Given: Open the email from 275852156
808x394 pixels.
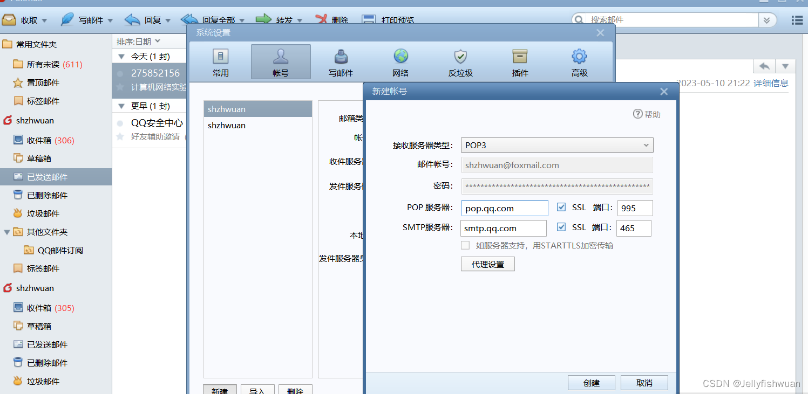Looking at the screenshot, I should pyautogui.click(x=150, y=80).
